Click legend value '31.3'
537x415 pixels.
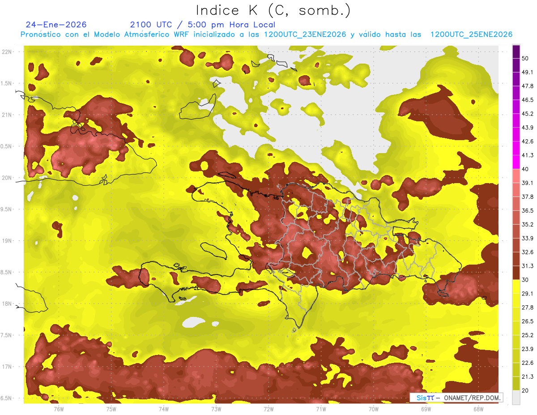[528, 266]
